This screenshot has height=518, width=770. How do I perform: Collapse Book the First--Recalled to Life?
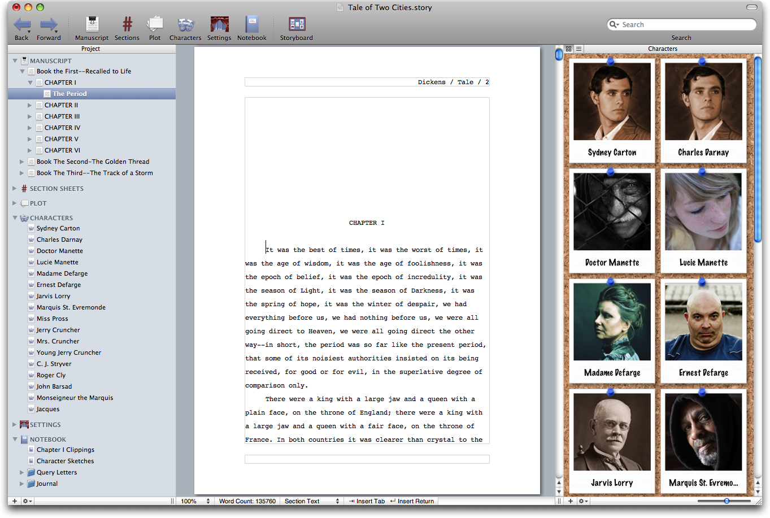click(x=23, y=72)
